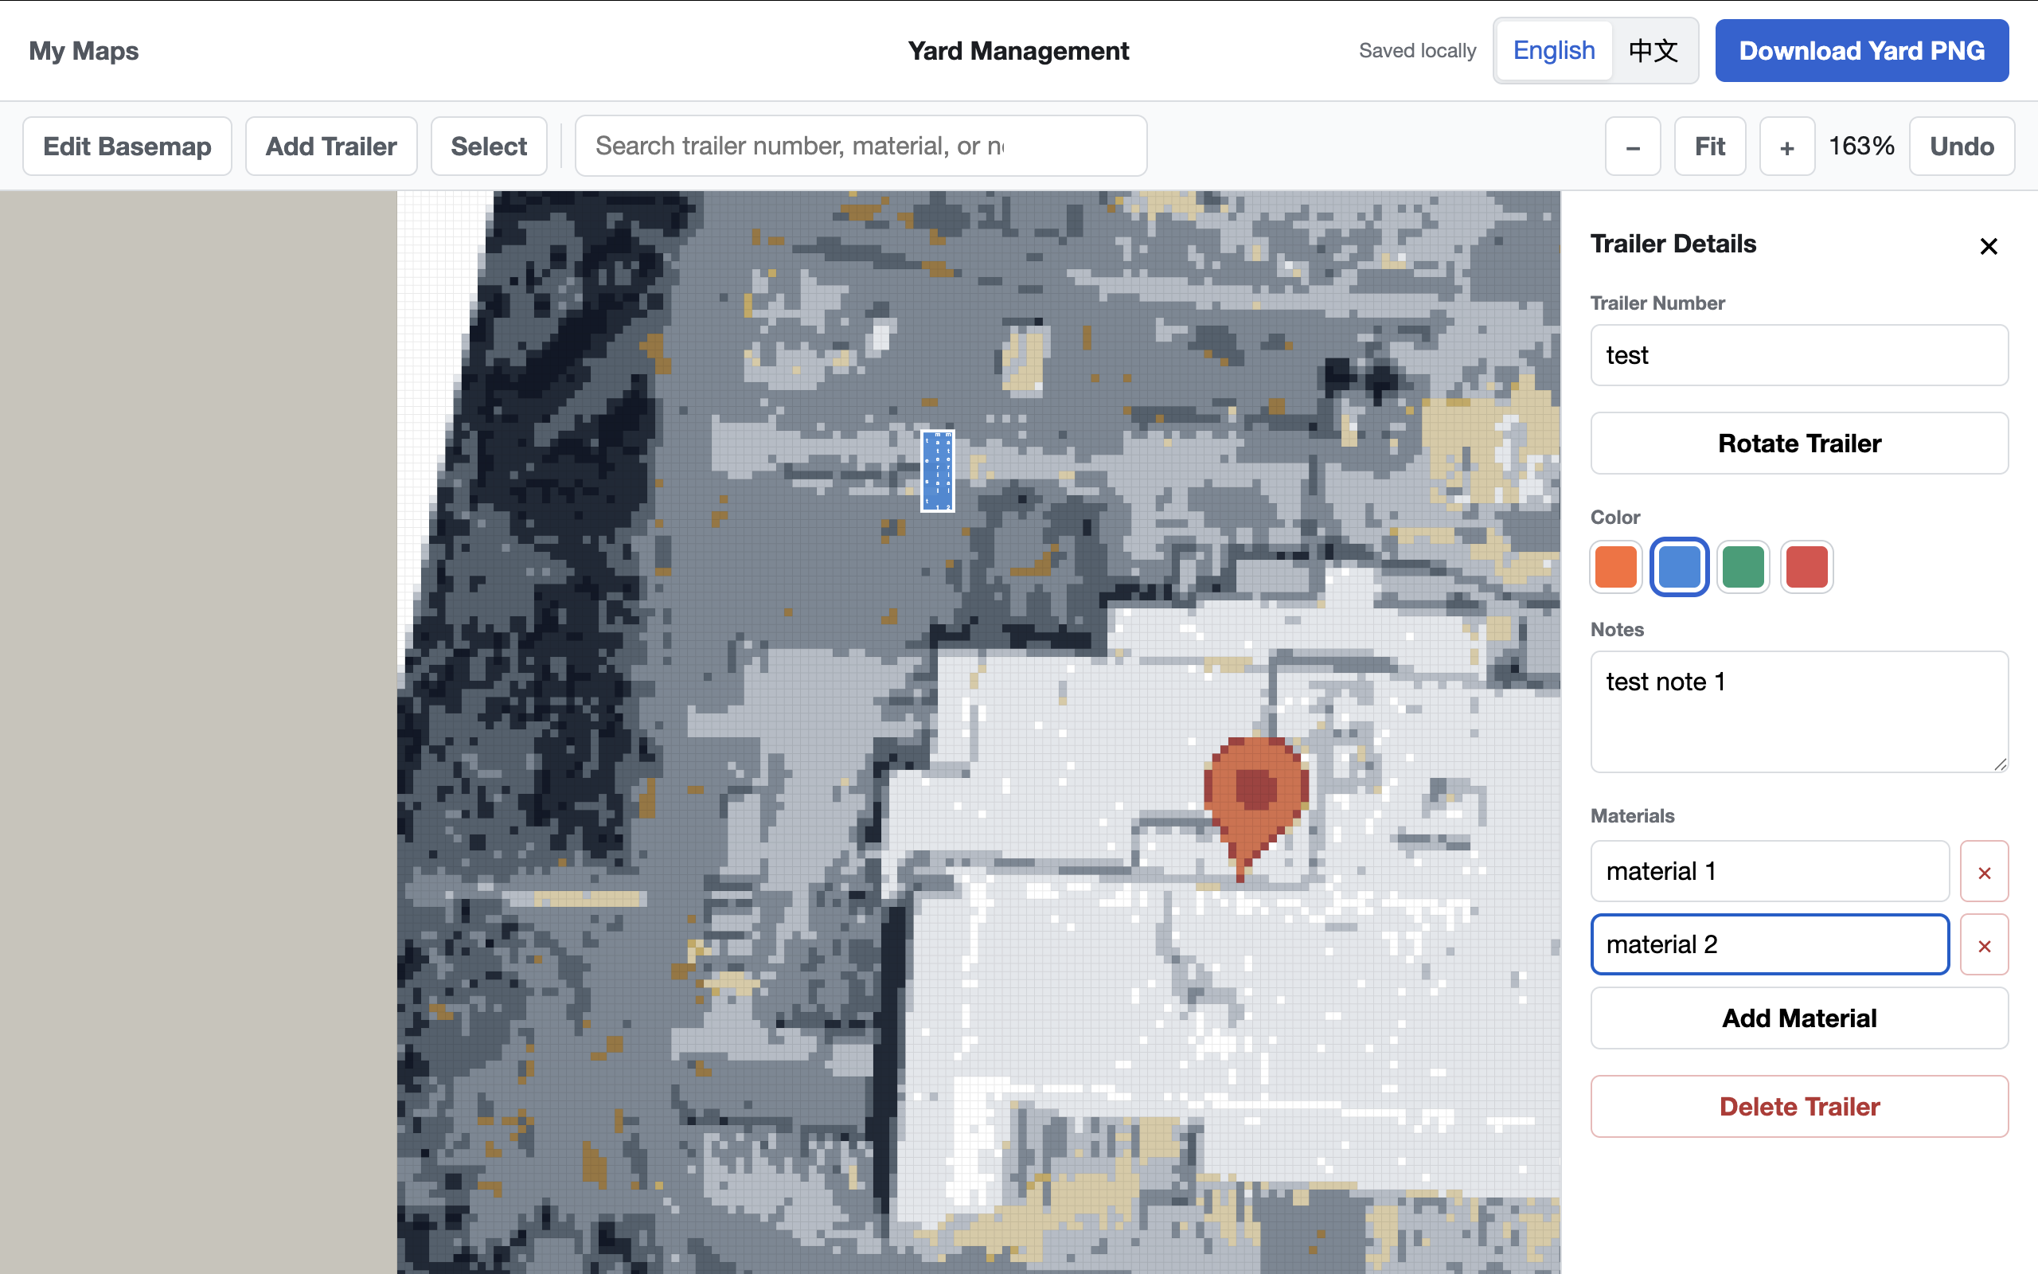
Task: Open My Maps
Action: point(84,50)
